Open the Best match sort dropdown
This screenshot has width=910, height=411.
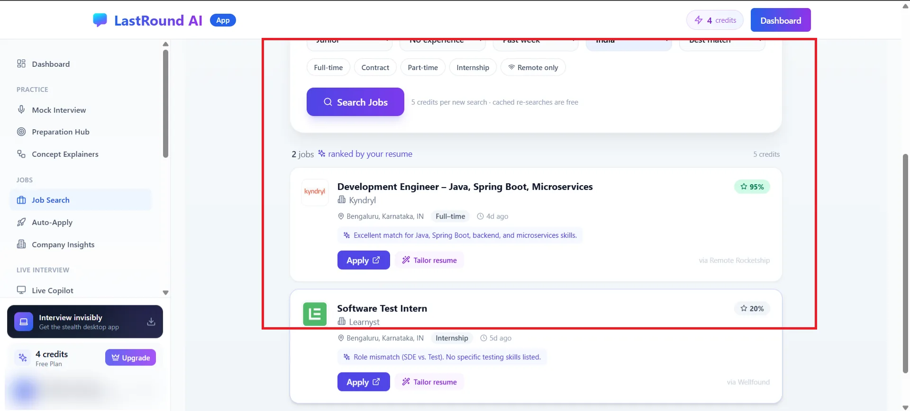point(722,45)
